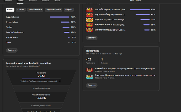
Task: Open the Trends tab
Action: [x=57, y=1]
